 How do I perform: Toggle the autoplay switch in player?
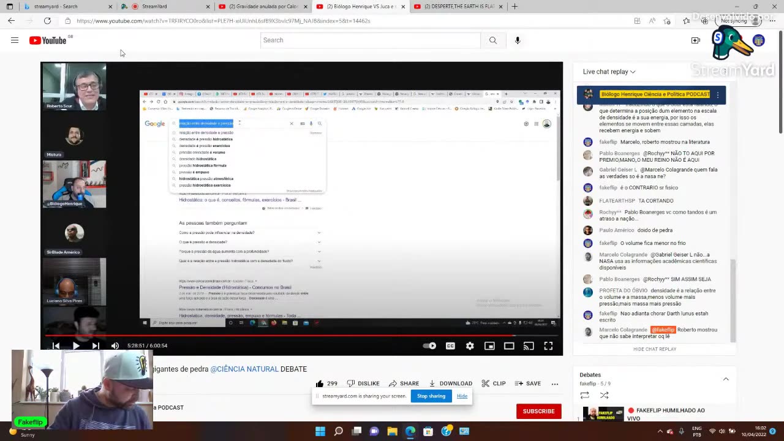click(430, 345)
